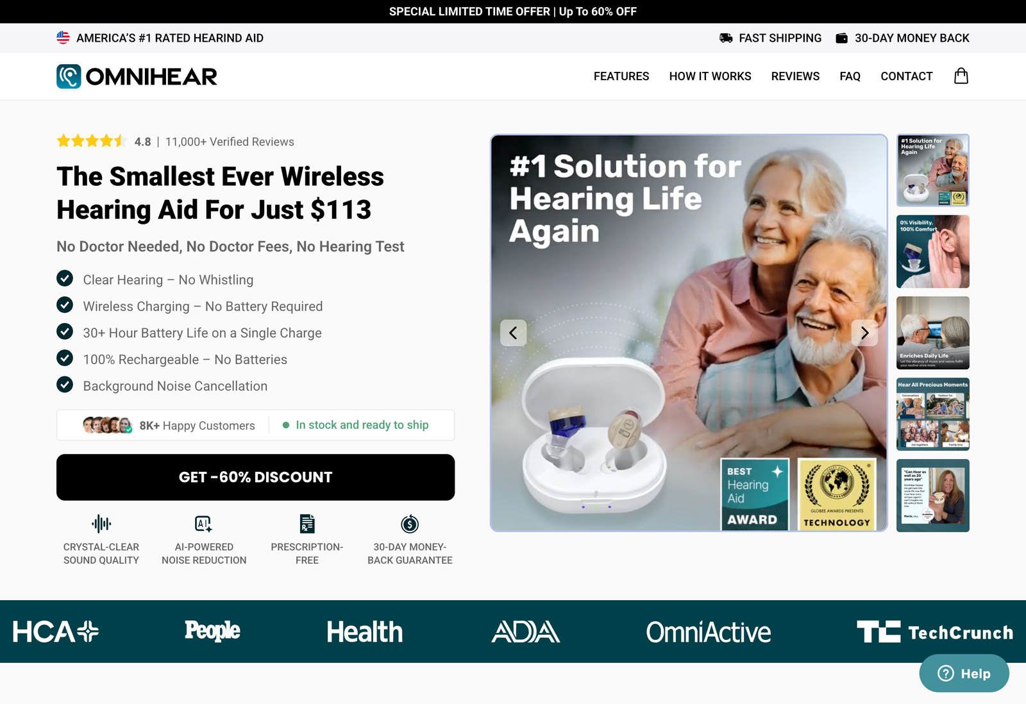Click the 30-day money-back dollar icon
Screen dimensions: 1026x704
pos(410,524)
